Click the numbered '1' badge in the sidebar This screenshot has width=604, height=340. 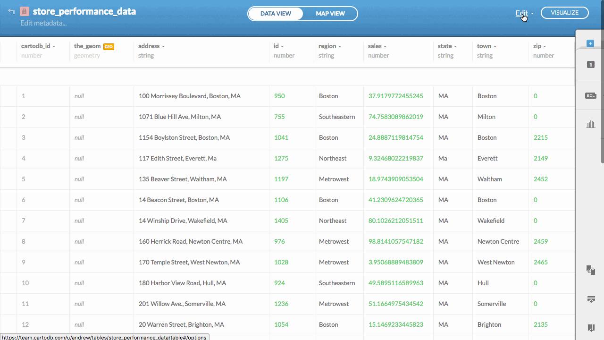(589, 65)
